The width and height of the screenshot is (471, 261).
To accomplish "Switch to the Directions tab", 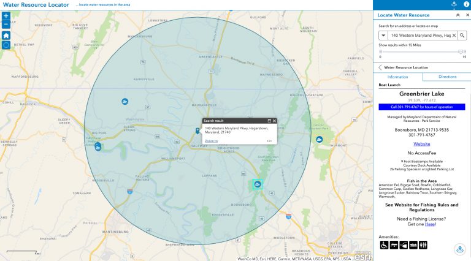I will 447,77.
